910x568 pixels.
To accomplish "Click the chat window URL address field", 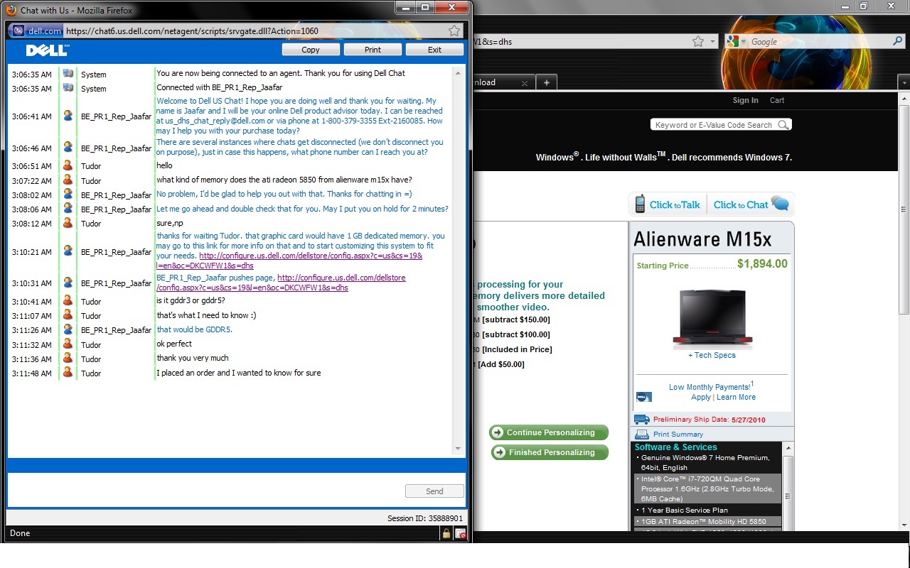I will [x=256, y=31].
